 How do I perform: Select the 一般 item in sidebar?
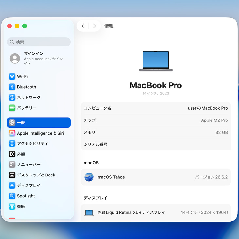coord(39,122)
